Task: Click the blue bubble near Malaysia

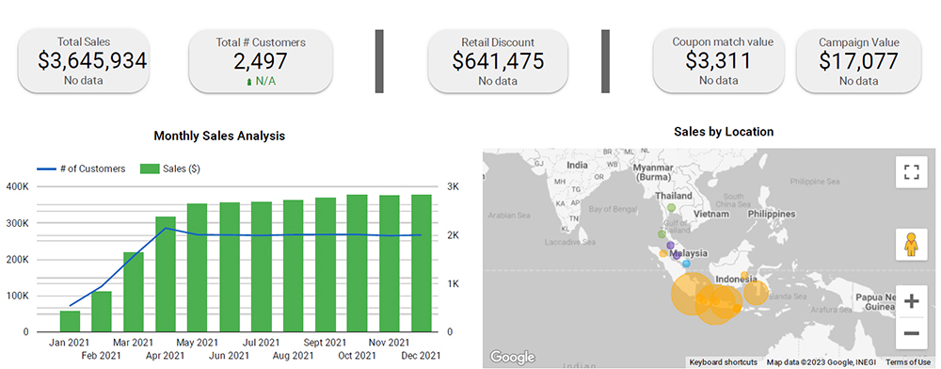Action: point(687,264)
